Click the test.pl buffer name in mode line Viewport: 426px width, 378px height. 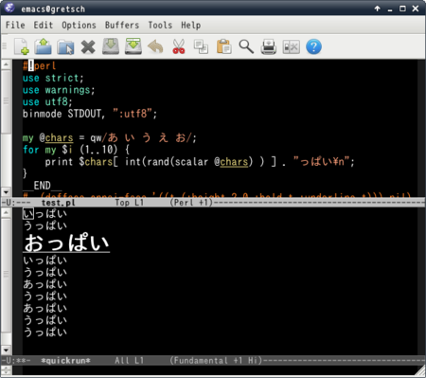coord(58,203)
